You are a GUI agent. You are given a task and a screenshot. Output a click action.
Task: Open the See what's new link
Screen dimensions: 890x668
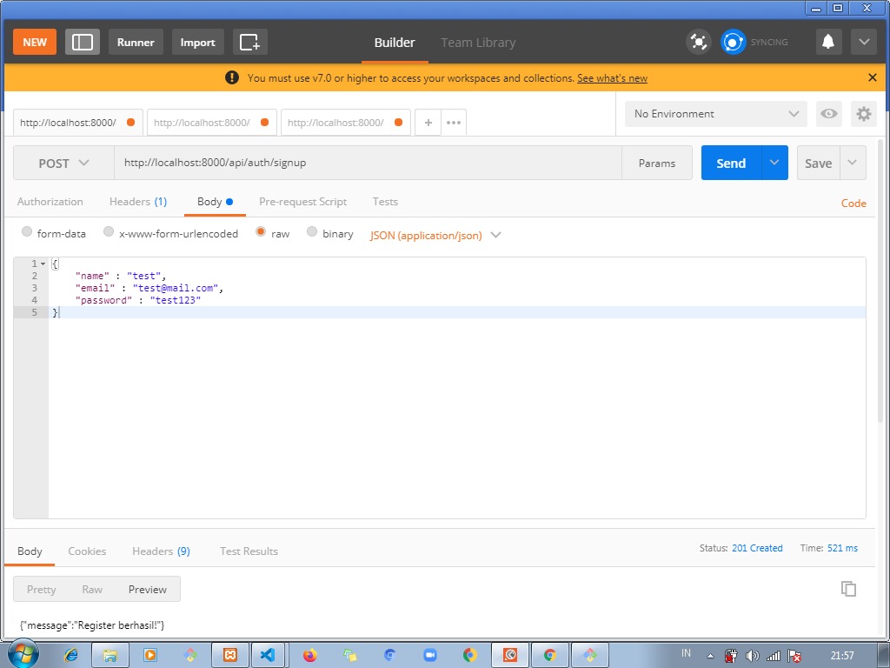click(612, 77)
